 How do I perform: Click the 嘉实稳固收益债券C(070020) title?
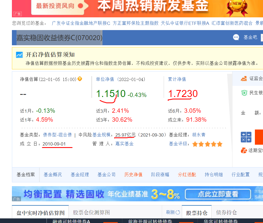tap(59, 38)
